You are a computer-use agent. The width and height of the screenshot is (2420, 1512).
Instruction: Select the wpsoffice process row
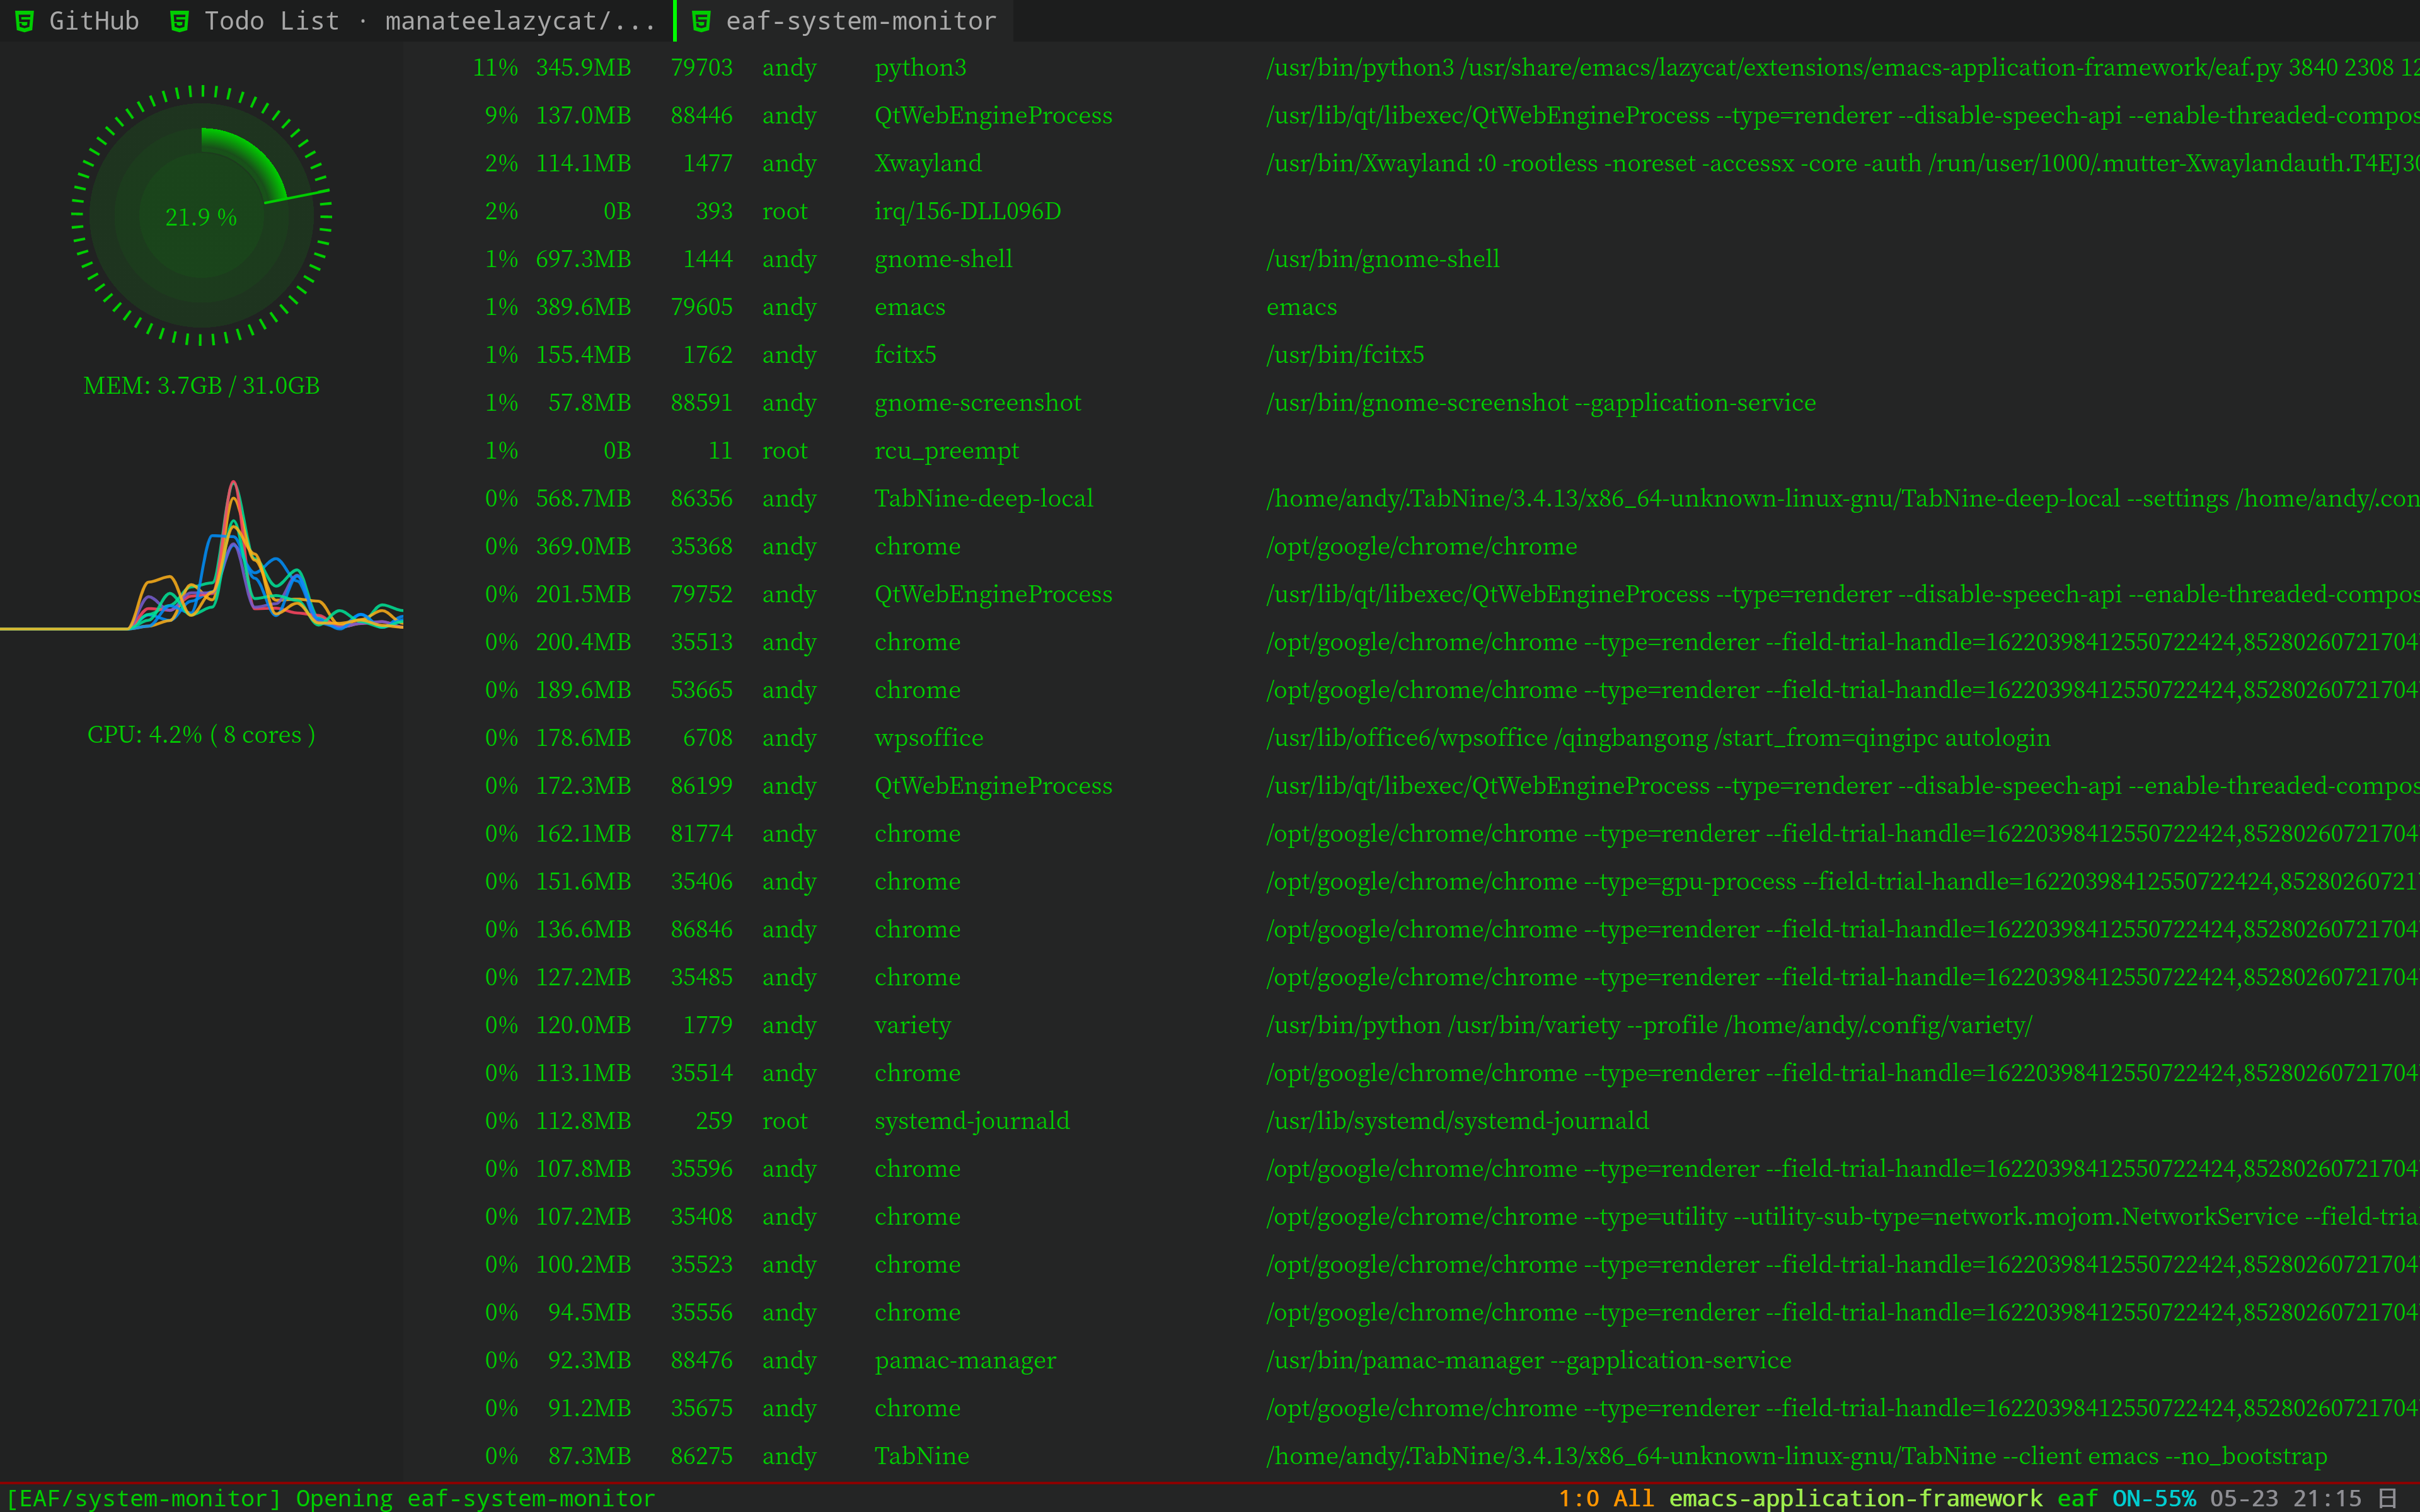point(928,738)
